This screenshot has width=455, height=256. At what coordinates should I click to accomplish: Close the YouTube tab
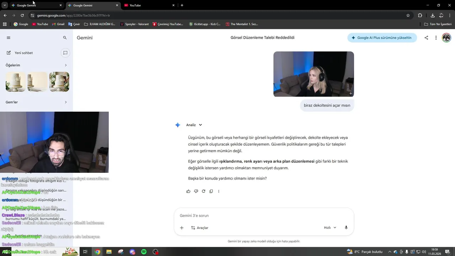tap(173, 5)
